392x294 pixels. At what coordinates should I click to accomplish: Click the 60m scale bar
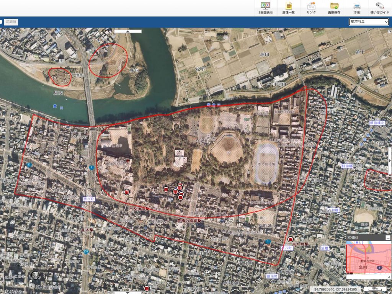[375, 289]
